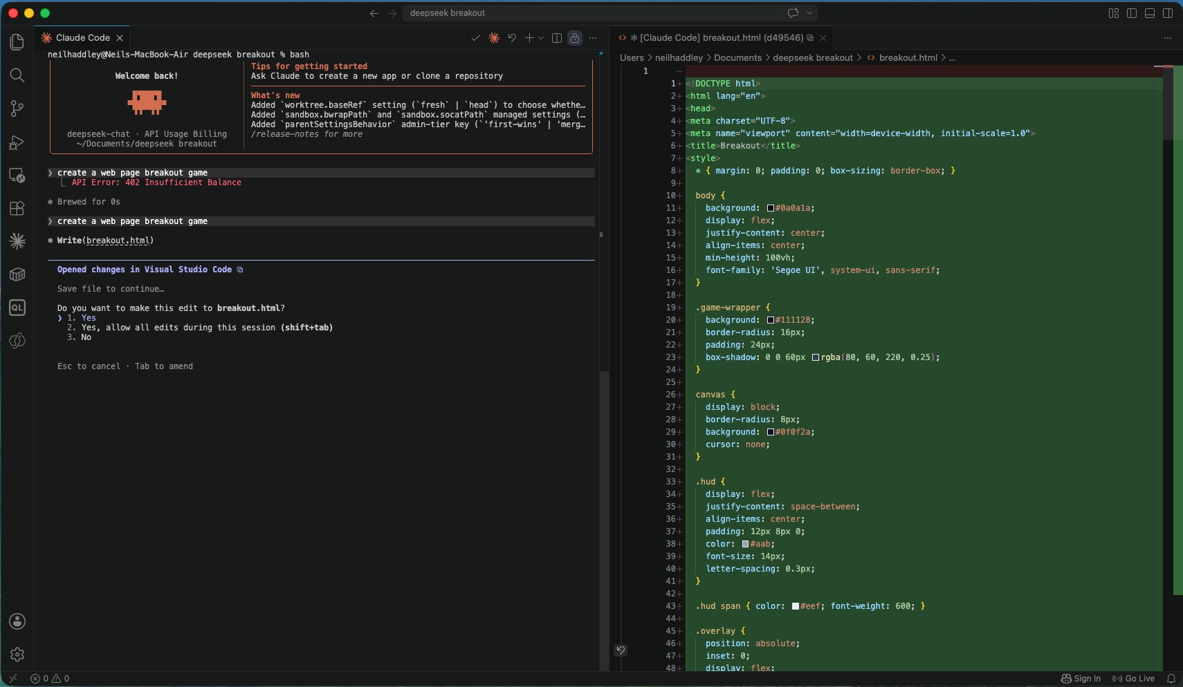
Task: Open the new terminal profile dropdown arrow
Action: (541, 38)
